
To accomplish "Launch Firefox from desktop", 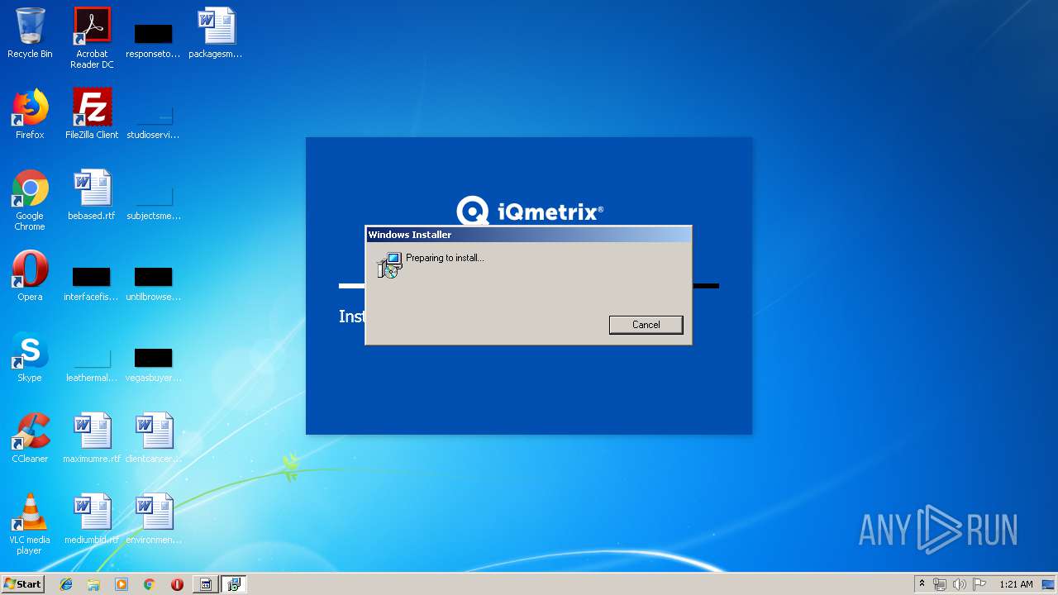I will click(x=30, y=114).
